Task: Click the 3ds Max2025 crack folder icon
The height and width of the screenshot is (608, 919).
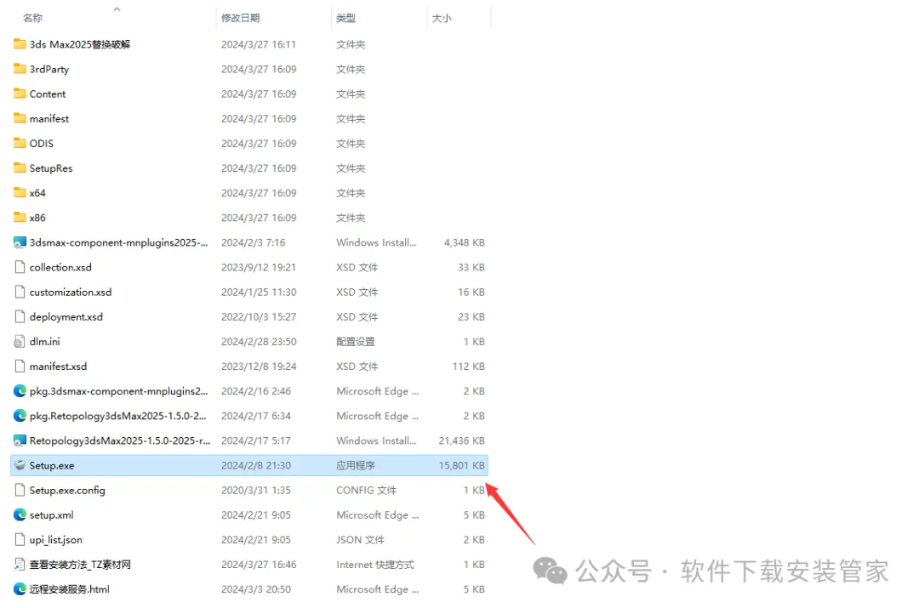Action: point(20,44)
